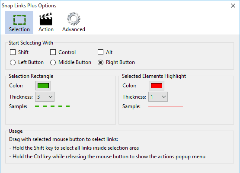Click the green dashed sample line

tap(52, 106)
